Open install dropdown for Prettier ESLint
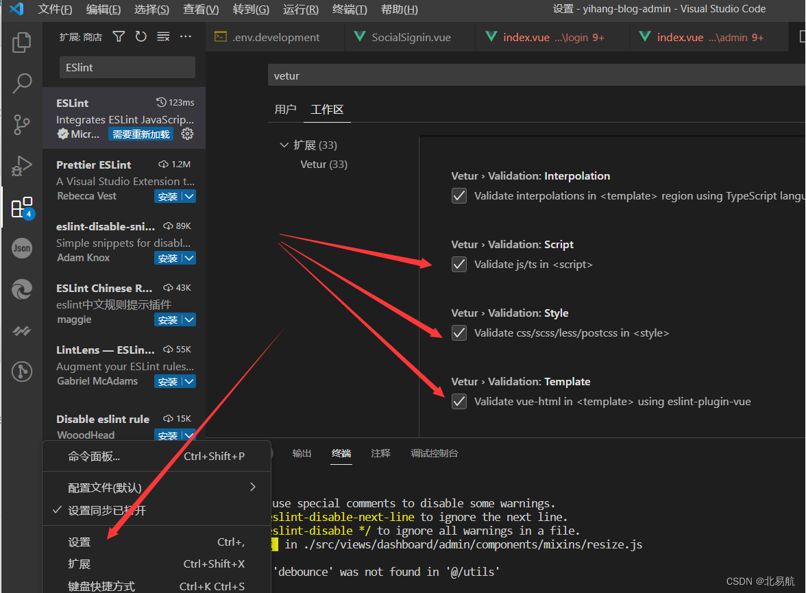806x593 pixels. click(189, 197)
